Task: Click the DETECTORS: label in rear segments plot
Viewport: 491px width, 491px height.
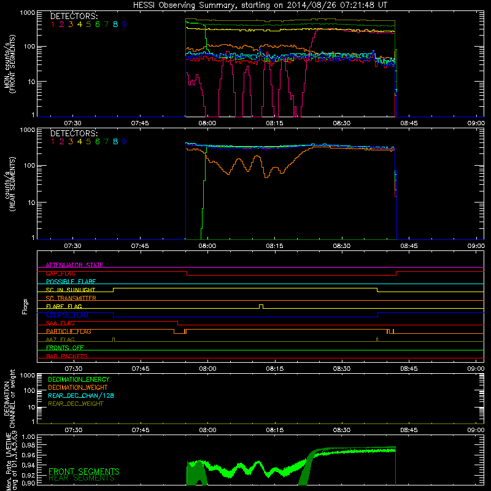Action: coord(74,134)
